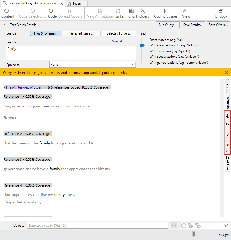The height and width of the screenshot is (240, 231).
Task: Switch to the Video side tab
Action: pyautogui.click(x=228, y=136)
